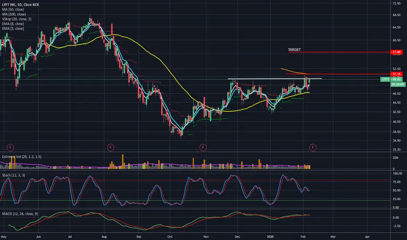Screen dimensions: 407x240
Task: Click the earnings marker E near May
Action: (x=10, y=147)
